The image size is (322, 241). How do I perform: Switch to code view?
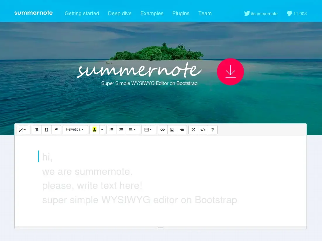click(x=203, y=130)
